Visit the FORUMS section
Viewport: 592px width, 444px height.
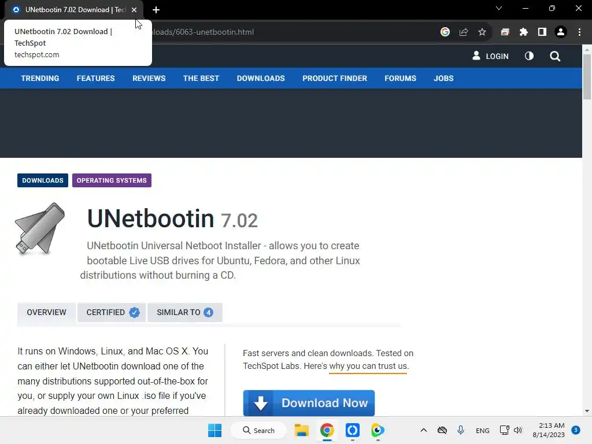tap(401, 79)
